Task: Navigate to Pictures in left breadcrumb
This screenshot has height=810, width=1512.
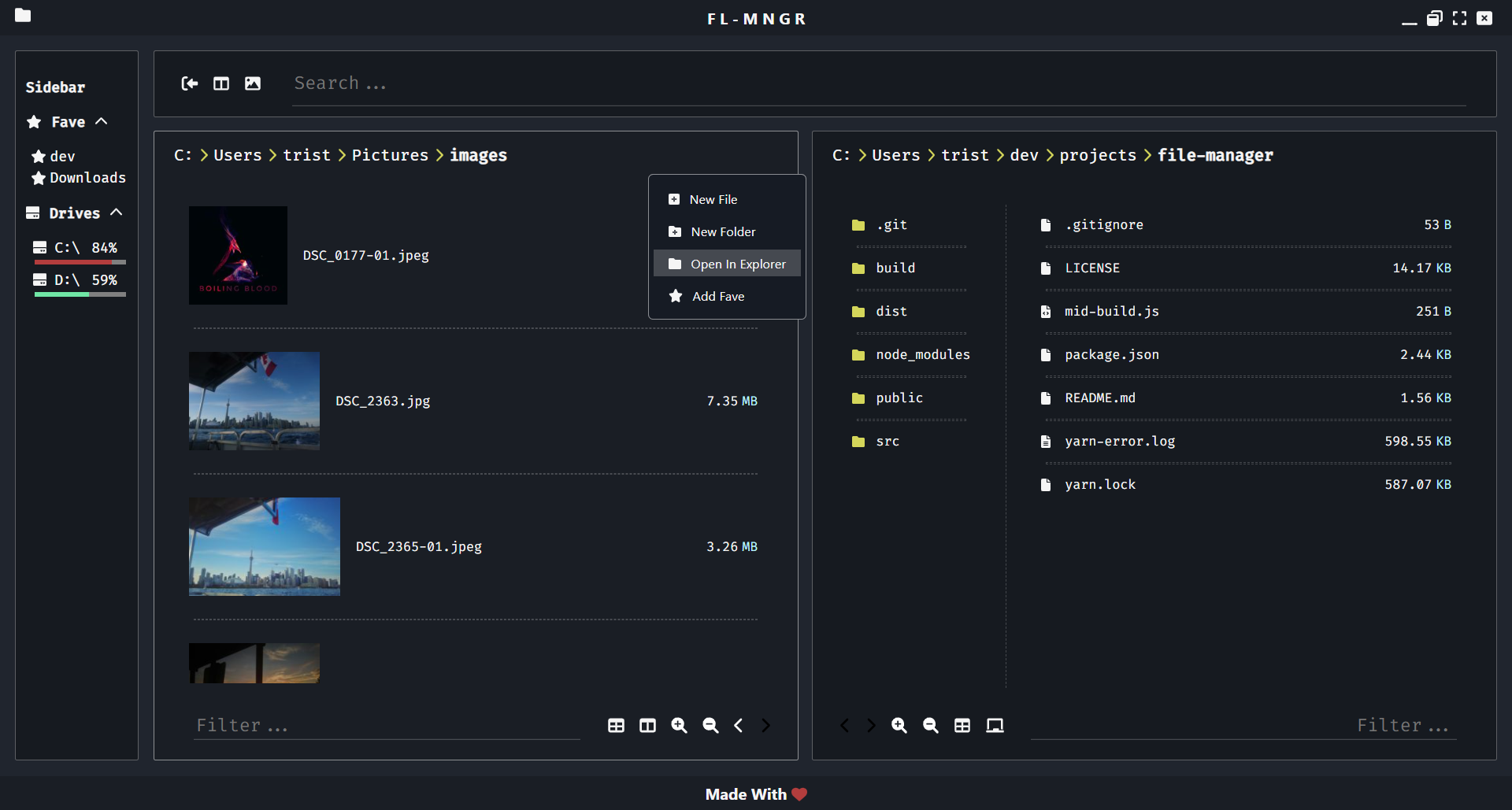Action: (390, 155)
